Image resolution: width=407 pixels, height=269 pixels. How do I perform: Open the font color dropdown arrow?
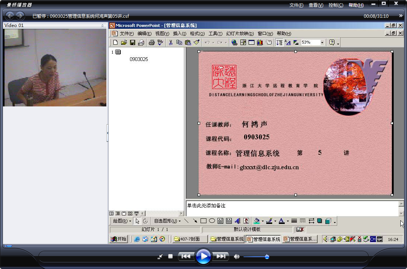tap(288, 221)
